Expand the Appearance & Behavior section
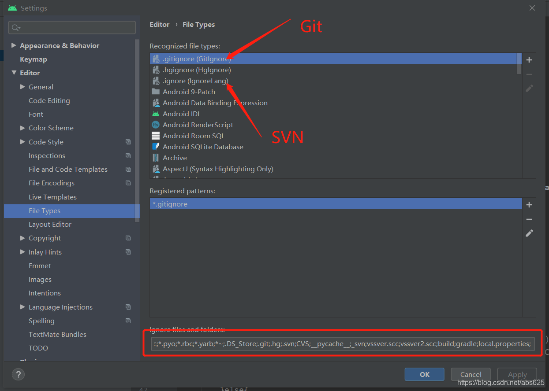Screen dimensions: 549x391 point(14,45)
